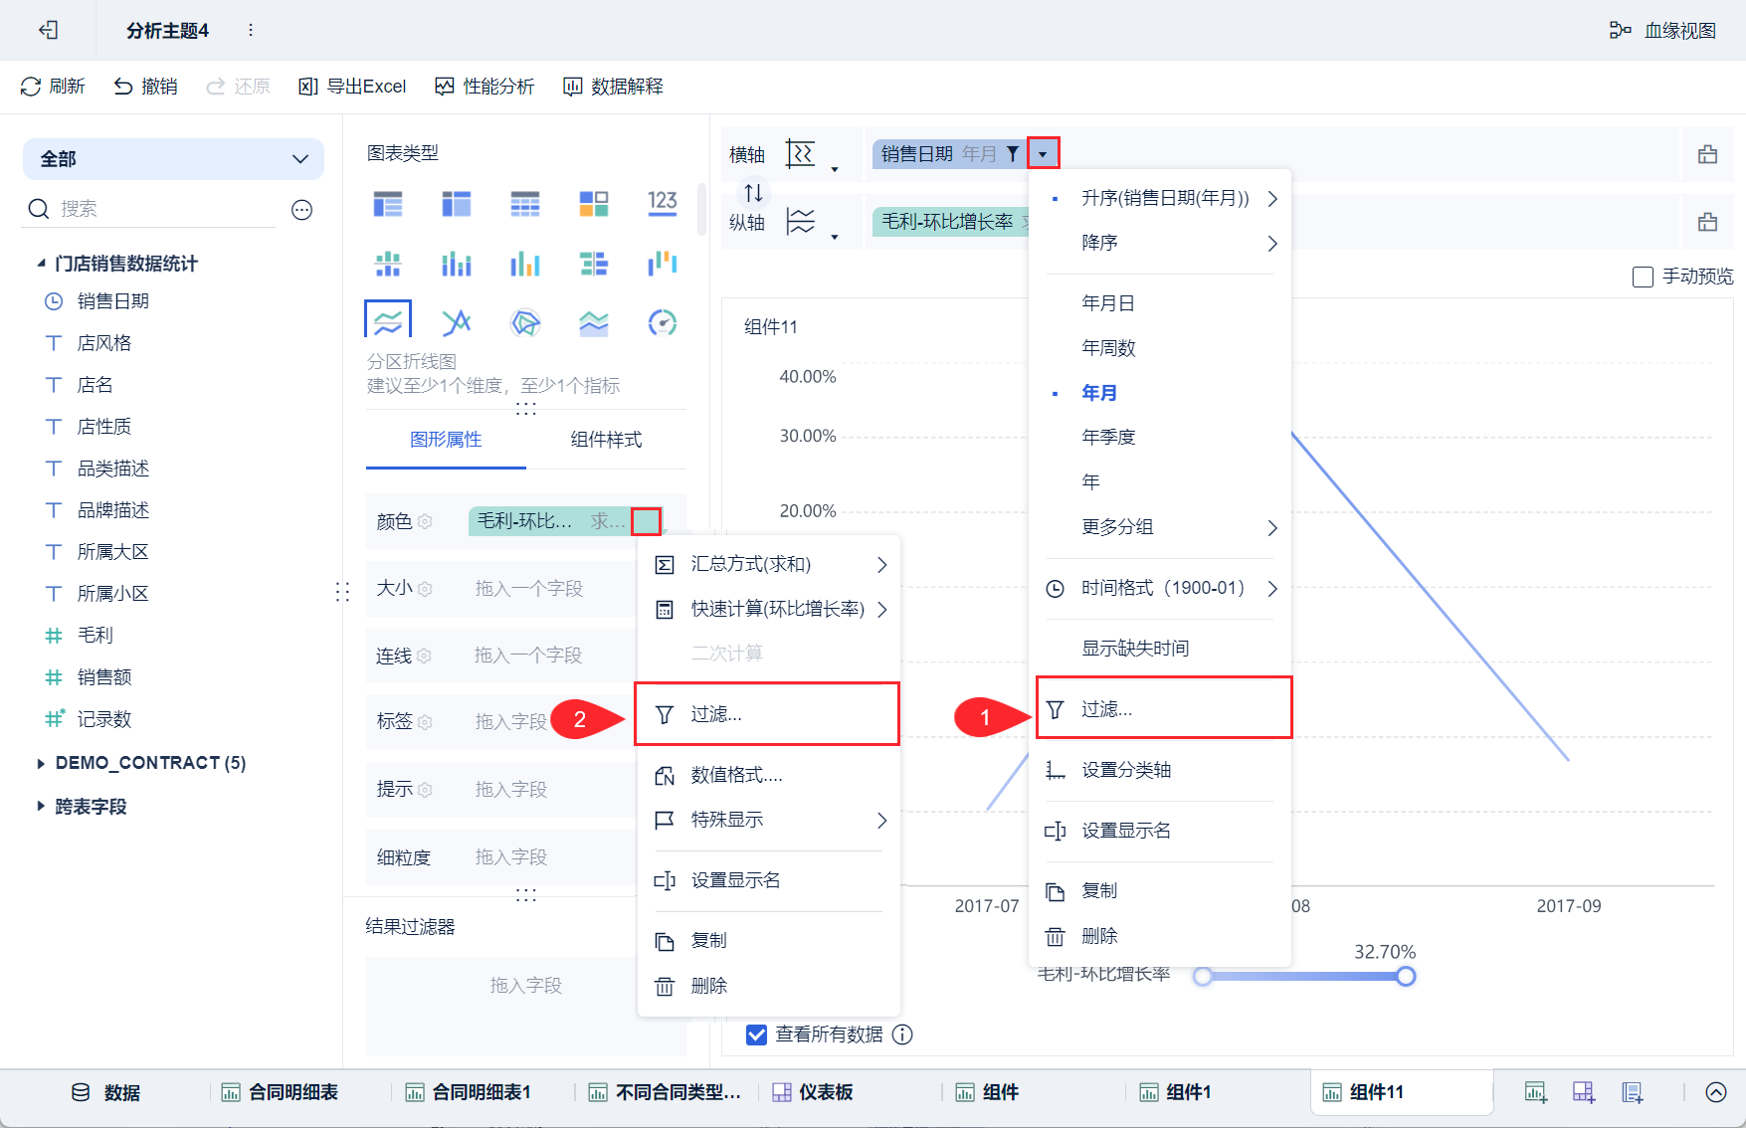Expand the DEMO_CONTRACT (5) tree node
The image size is (1746, 1128).
coord(41,763)
